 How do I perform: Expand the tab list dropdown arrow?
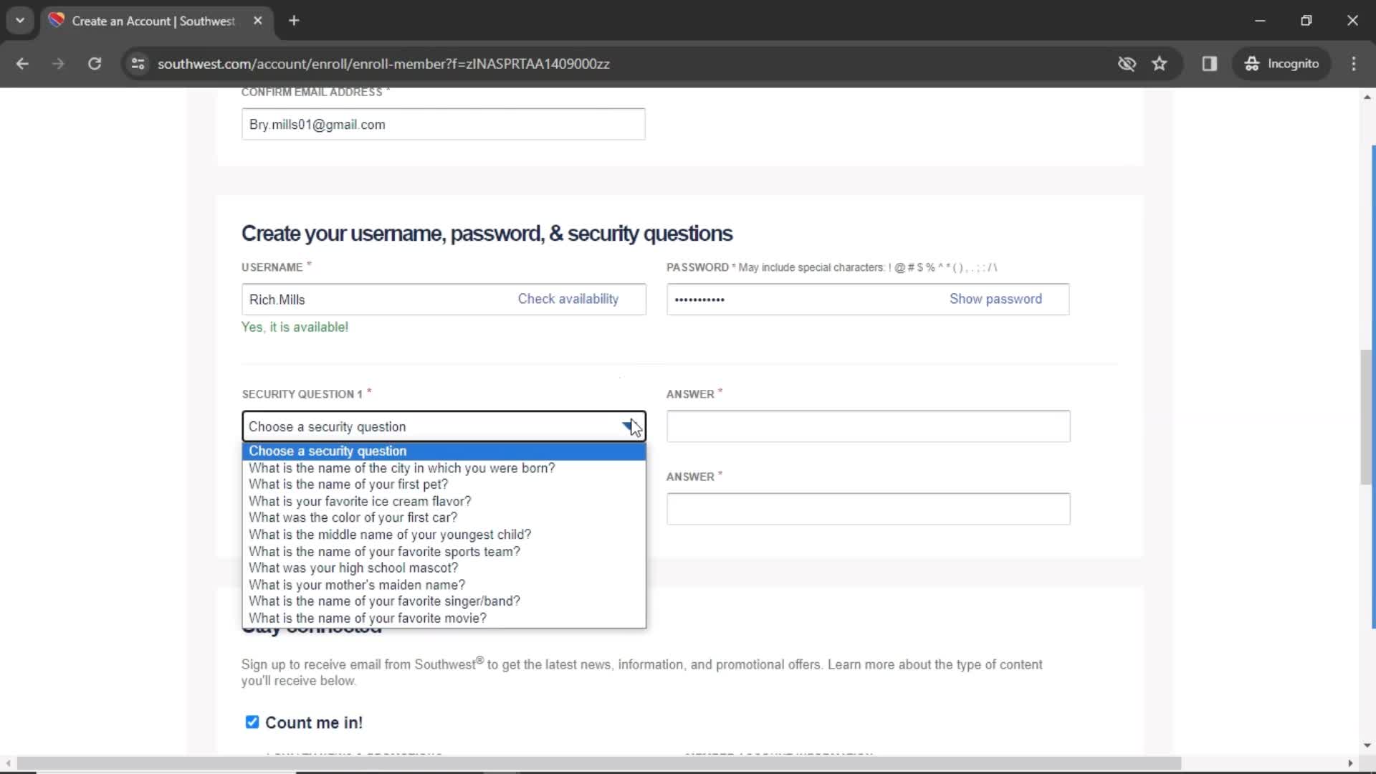point(20,20)
